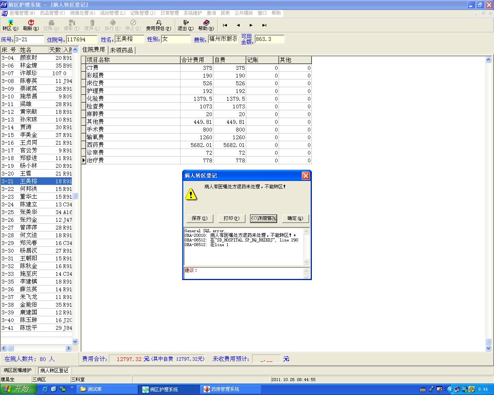Jump to first record navigation arrow
Viewport: 494px width, 395px height.
[x=225, y=25]
